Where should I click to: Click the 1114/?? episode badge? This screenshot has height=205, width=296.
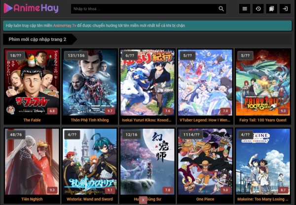(191, 134)
